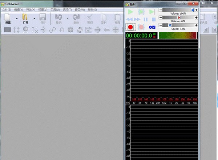Screen dimensions: 218x160
Task: Click the green Play button in Control window
Action: click(x=130, y=12)
